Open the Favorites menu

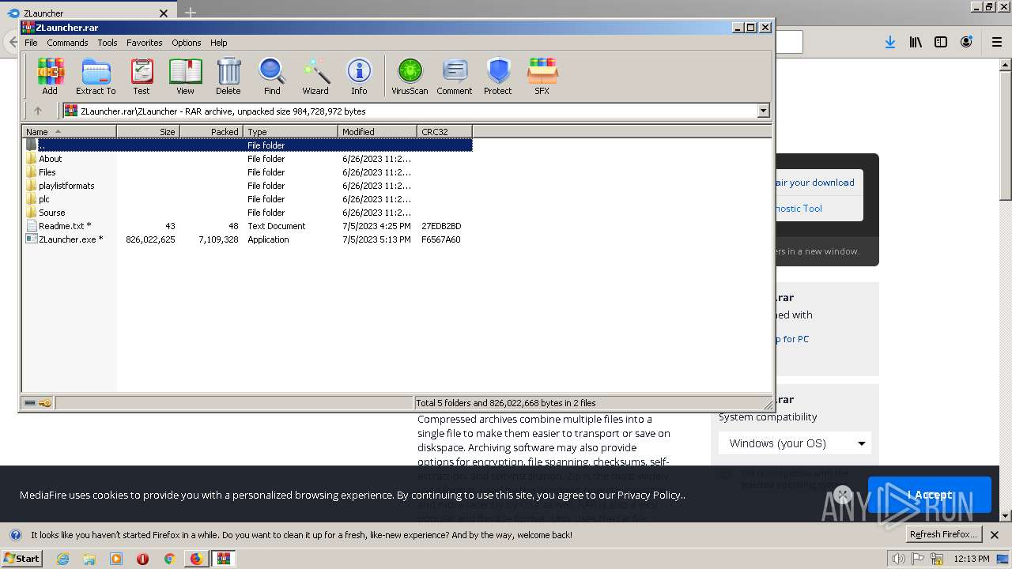[x=145, y=43]
